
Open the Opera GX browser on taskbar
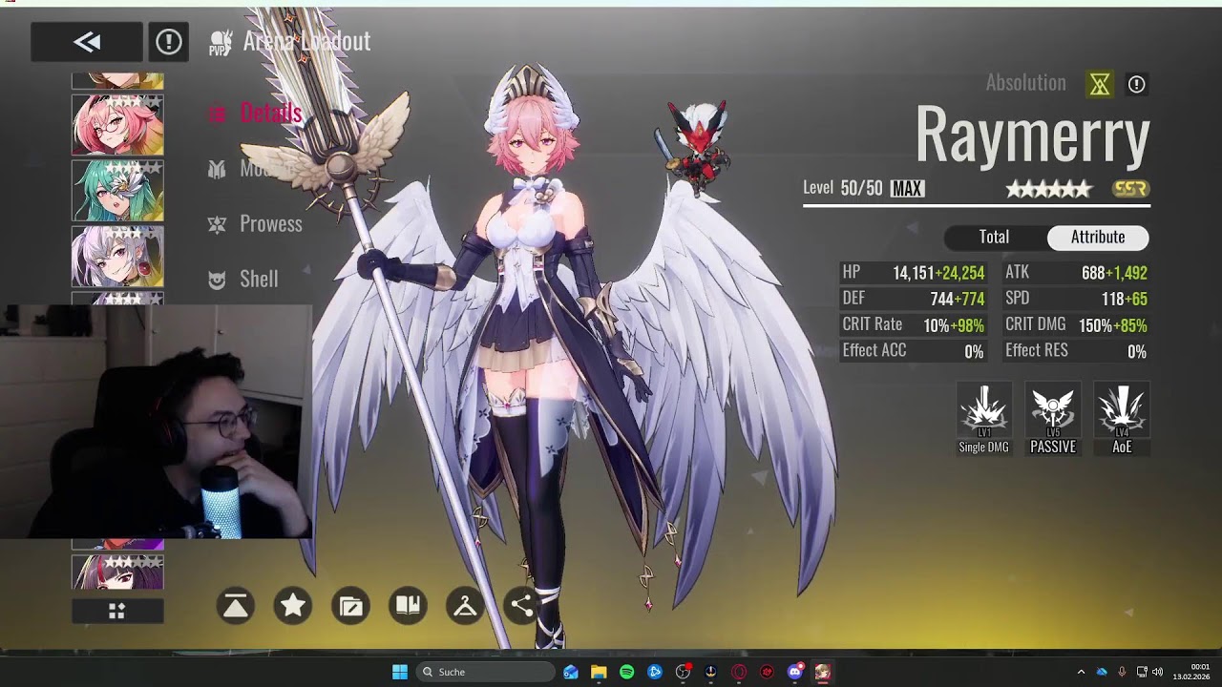(739, 672)
